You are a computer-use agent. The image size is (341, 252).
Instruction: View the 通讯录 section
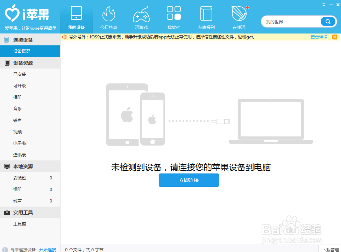[x=19, y=155]
